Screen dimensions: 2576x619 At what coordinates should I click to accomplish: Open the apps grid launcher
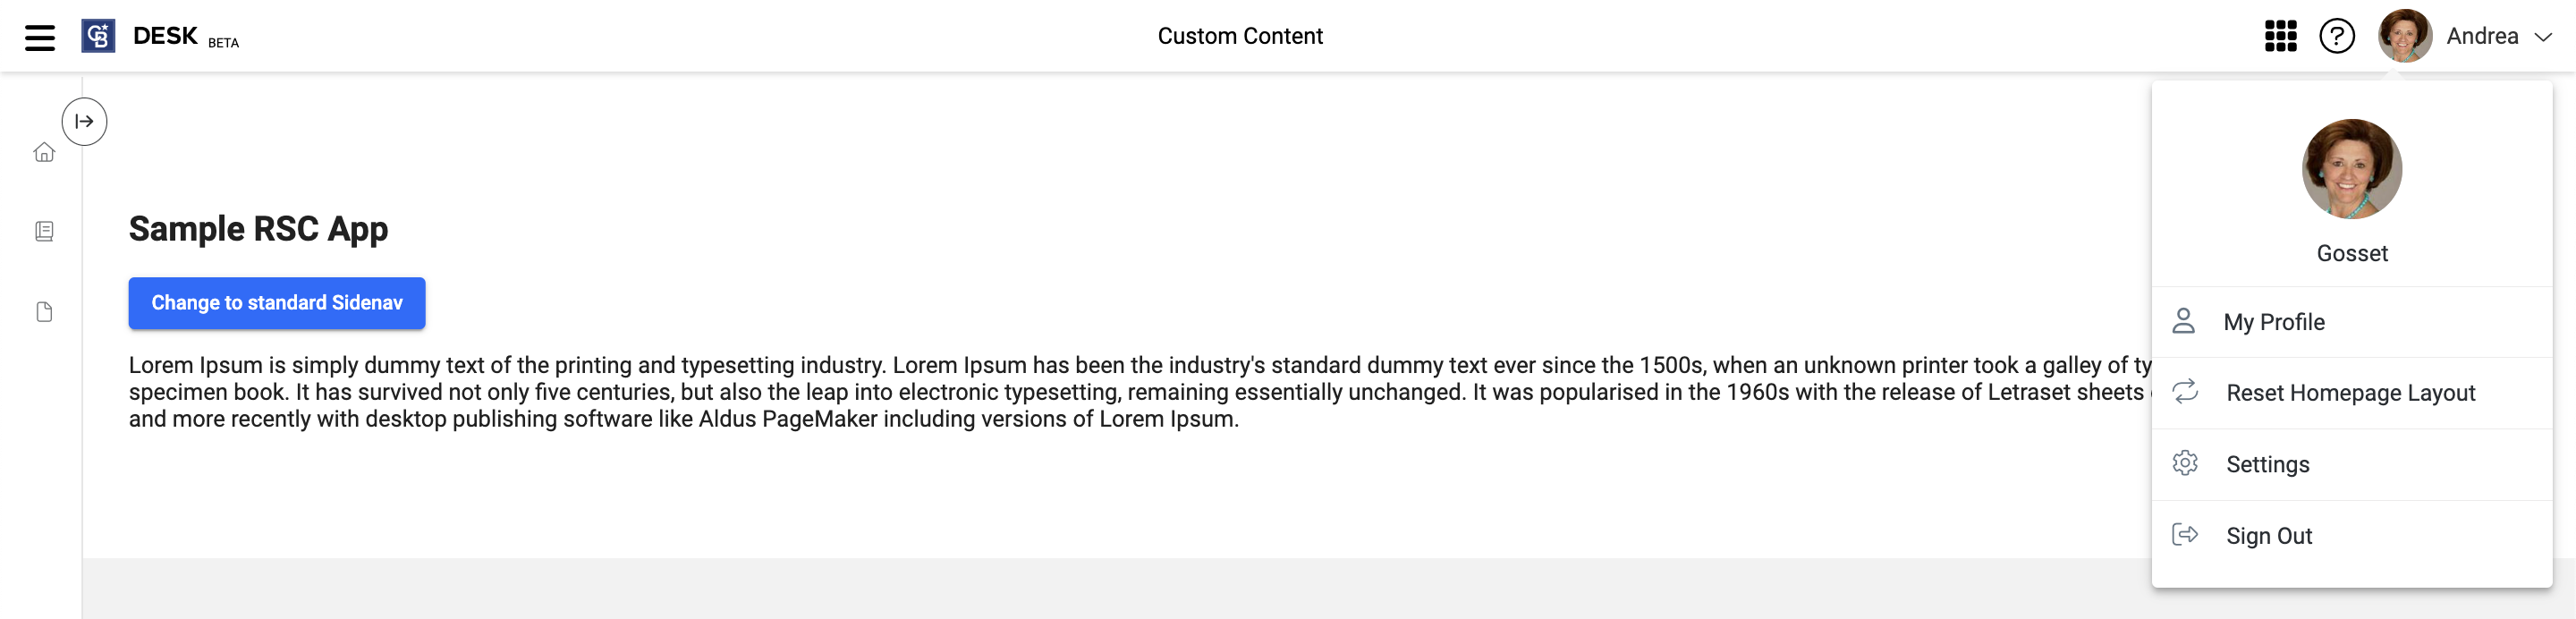coord(2281,36)
